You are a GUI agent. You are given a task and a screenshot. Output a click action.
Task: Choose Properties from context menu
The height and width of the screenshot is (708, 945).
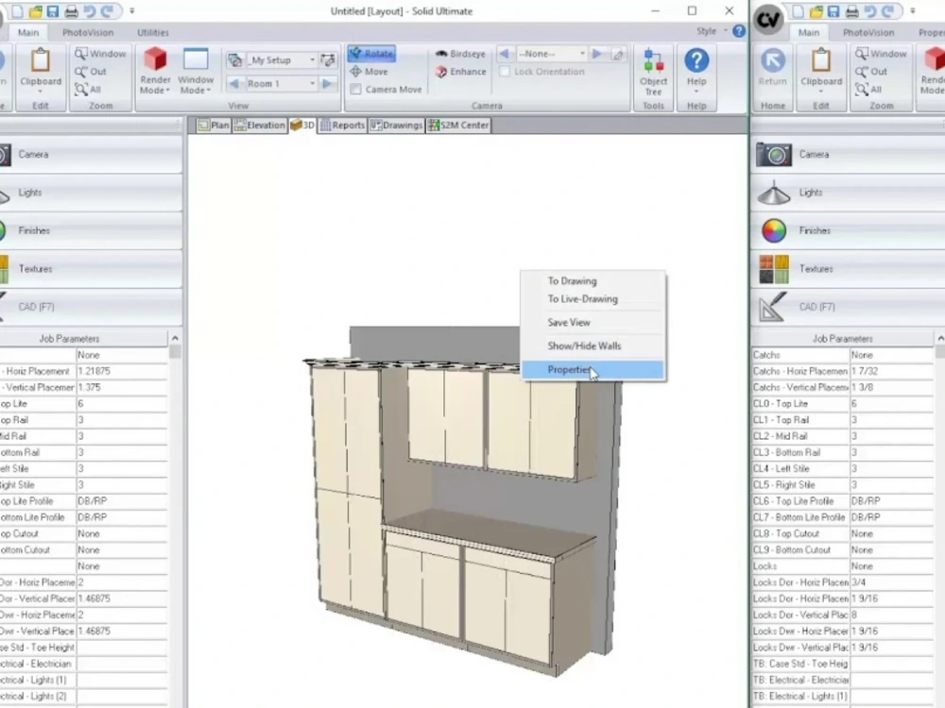[593, 370]
